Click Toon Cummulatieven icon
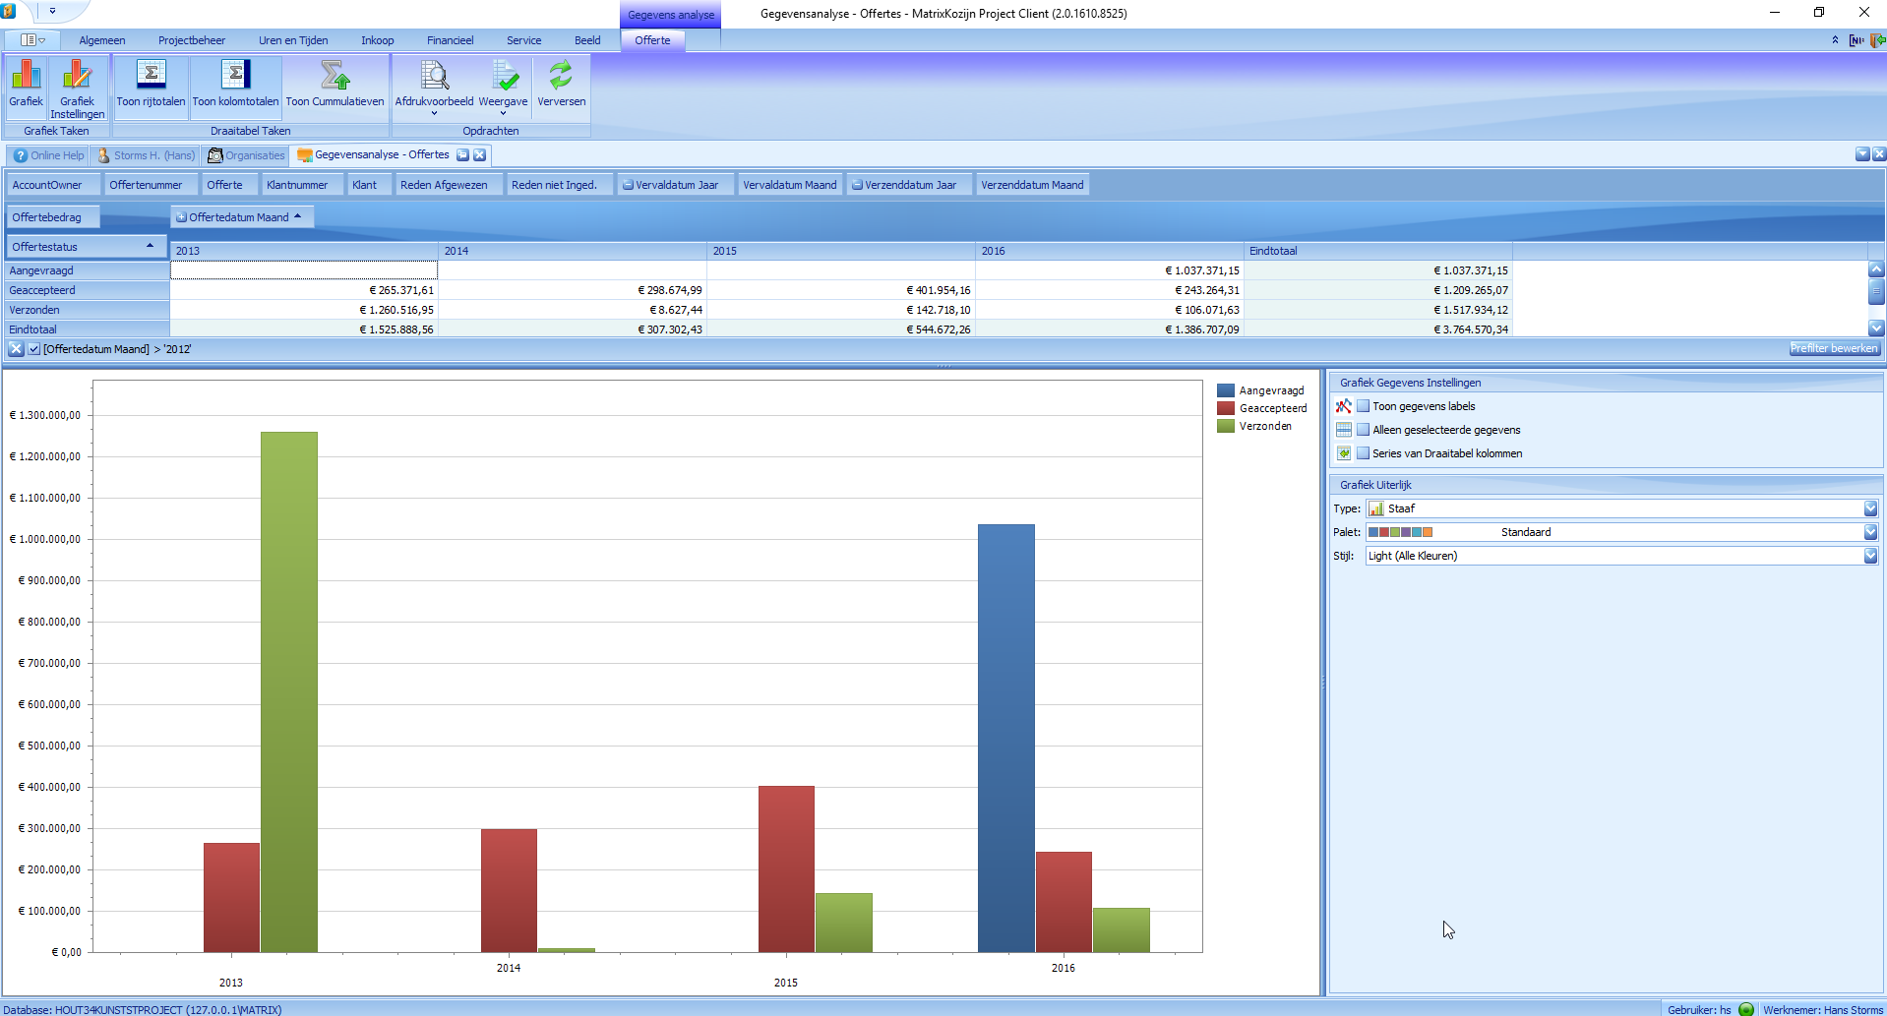 [x=335, y=76]
